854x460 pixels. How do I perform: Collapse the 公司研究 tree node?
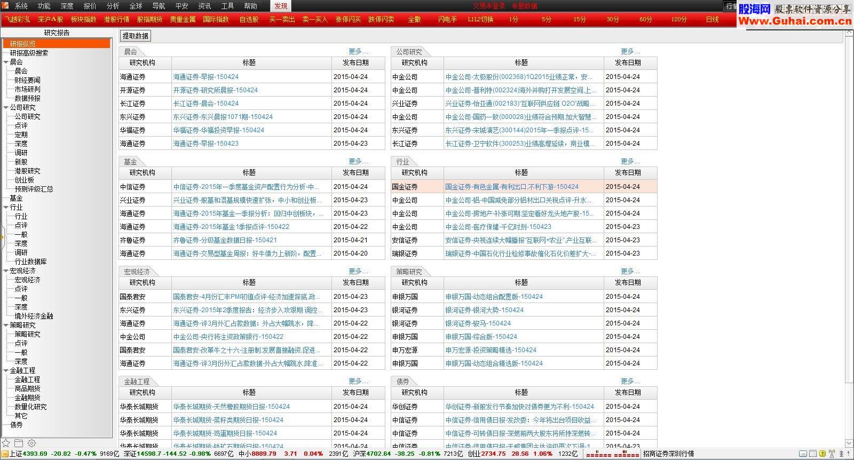(x=6, y=107)
